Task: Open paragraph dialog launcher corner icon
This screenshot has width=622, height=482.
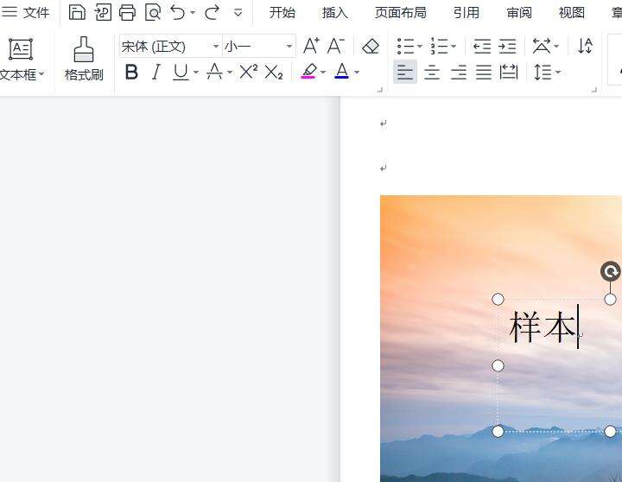Action: pyautogui.click(x=593, y=90)
